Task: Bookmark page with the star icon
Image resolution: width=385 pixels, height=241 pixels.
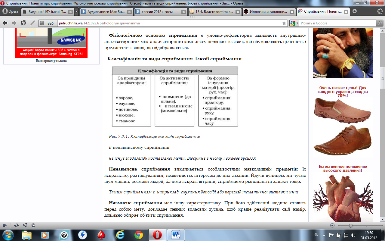Action: point(284,23)
